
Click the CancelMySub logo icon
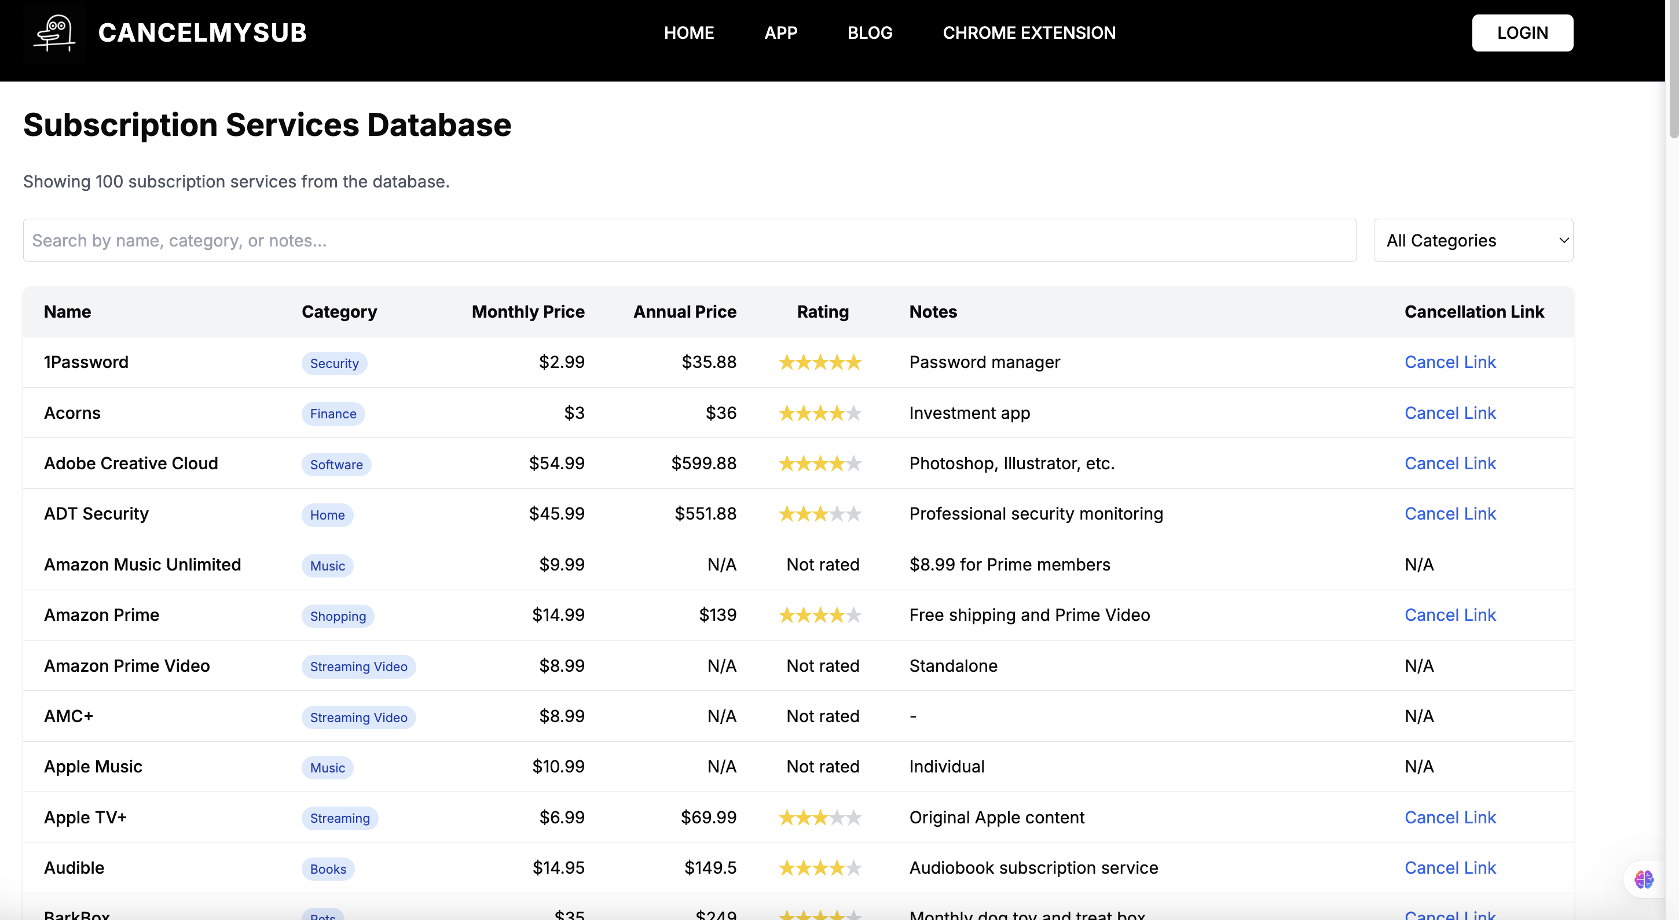tap(55, 32)
